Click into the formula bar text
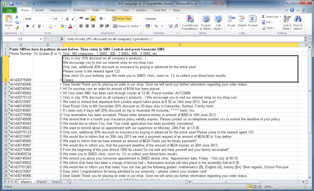This screenshot has height=191, width=314. [184, 39]
